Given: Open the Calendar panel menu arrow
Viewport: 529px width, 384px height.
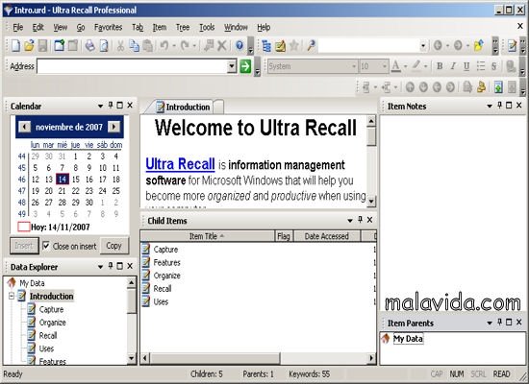Looking at the screenshot, I should pos(100,107).
